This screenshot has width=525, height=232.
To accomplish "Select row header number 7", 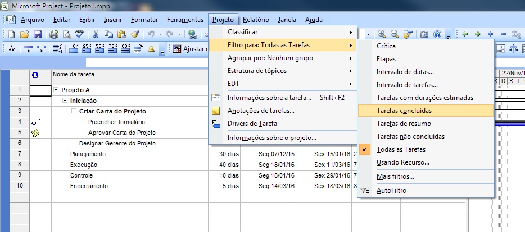I will pyautogui.click(x=20, y=154).
